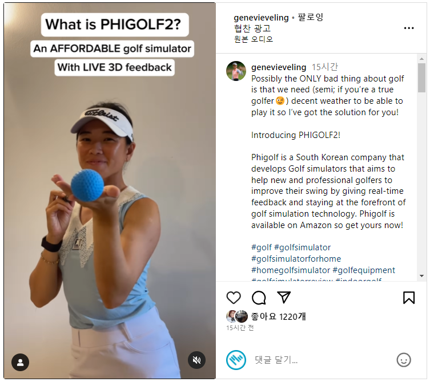Open the 원본 오디오 original audio link
Viewport: 434px width, 382px height.
click(253, 39)
